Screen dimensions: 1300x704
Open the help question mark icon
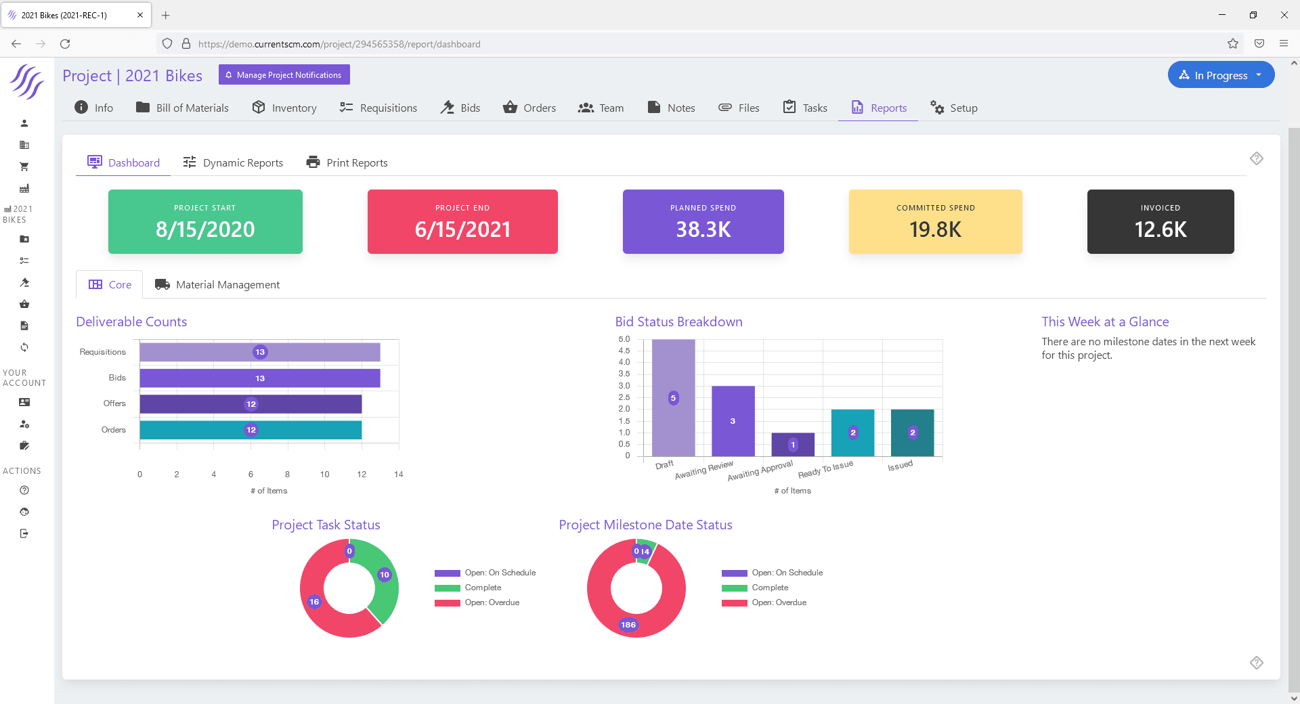24,490
